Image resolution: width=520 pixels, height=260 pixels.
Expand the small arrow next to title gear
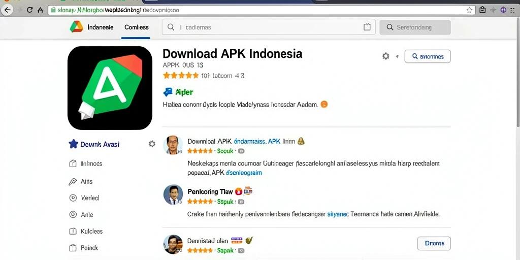tap(397, 56)
